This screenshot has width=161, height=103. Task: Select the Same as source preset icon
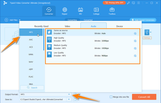[x=49, y=32]
